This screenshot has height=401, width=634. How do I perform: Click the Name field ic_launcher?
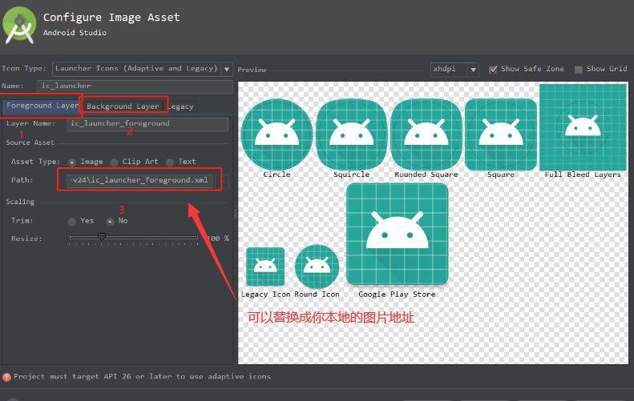135,86
